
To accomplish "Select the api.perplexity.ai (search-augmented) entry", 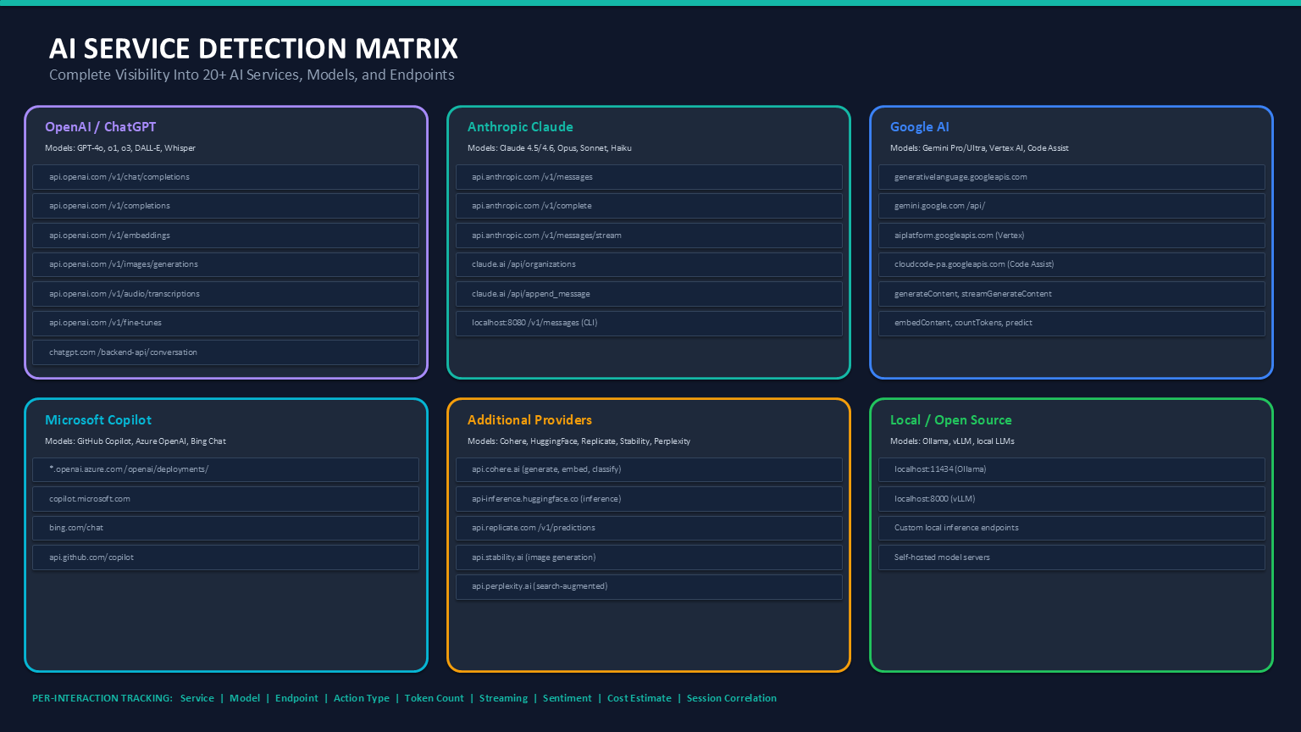I will point(648,586).
